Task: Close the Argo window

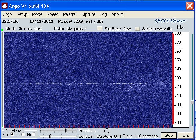Action: coord(190,6)
